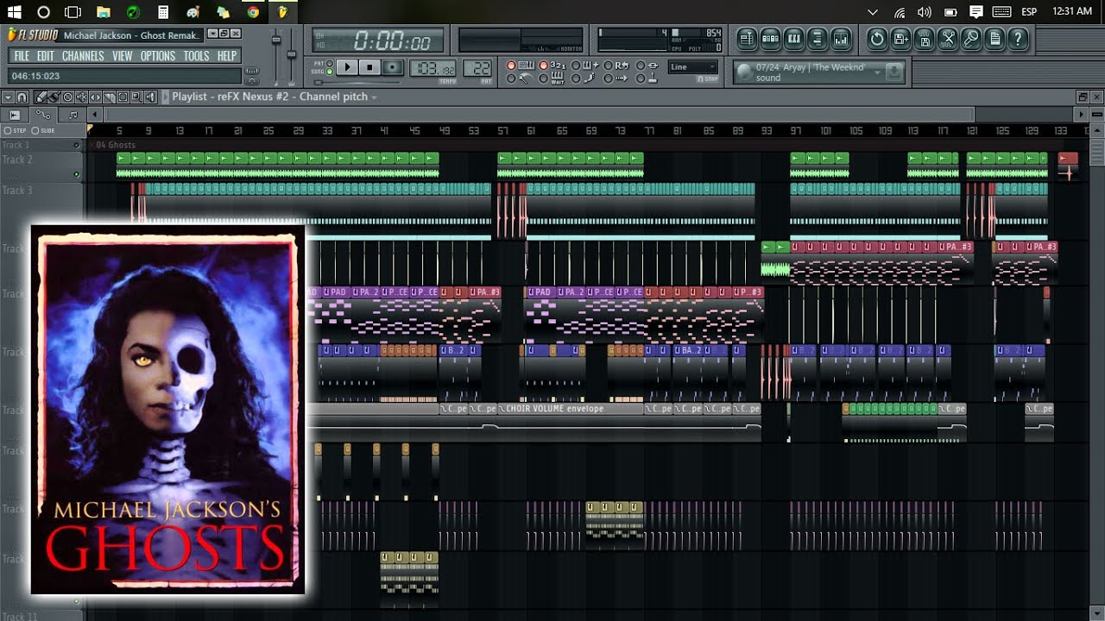This screenshot has width=1105, height=621.
Task: Open the EDIT menu
Action: point(45,56)
